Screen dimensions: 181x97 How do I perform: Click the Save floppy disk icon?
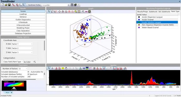tap(9, 5)
